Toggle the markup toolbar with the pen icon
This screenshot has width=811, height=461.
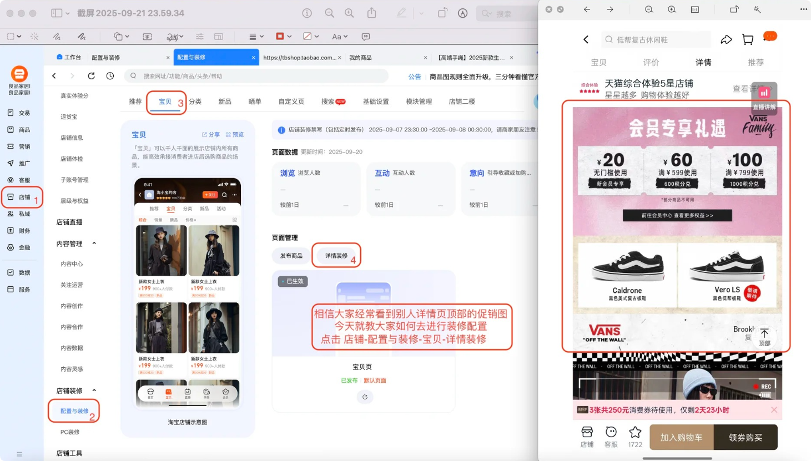point(401,13)
